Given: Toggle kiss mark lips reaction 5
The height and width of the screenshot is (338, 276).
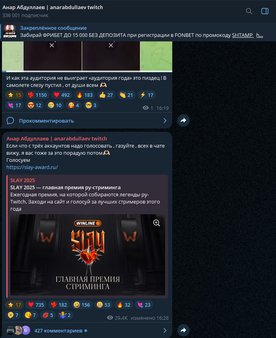Looking at the screenshot, I should (x=48, y=315).
